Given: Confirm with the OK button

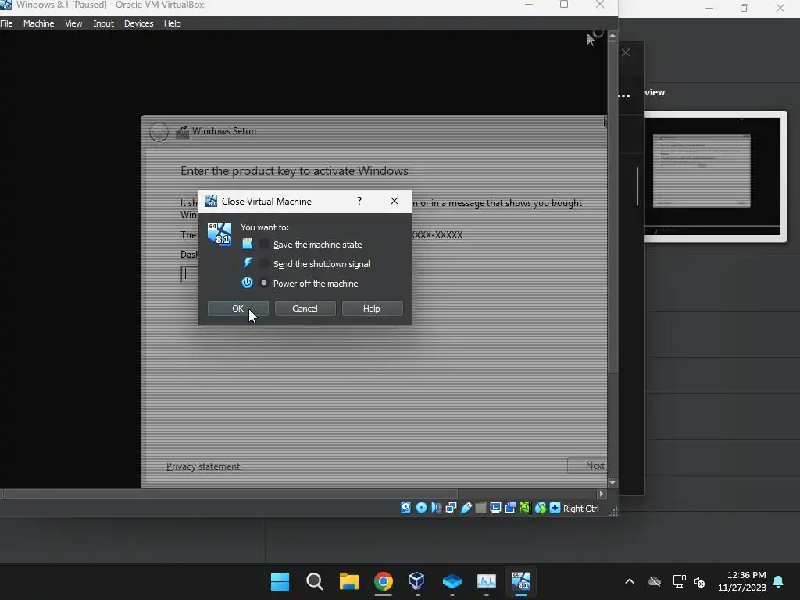Looking at the screenshot, I should pyautogui.click(x=237, y=308).
